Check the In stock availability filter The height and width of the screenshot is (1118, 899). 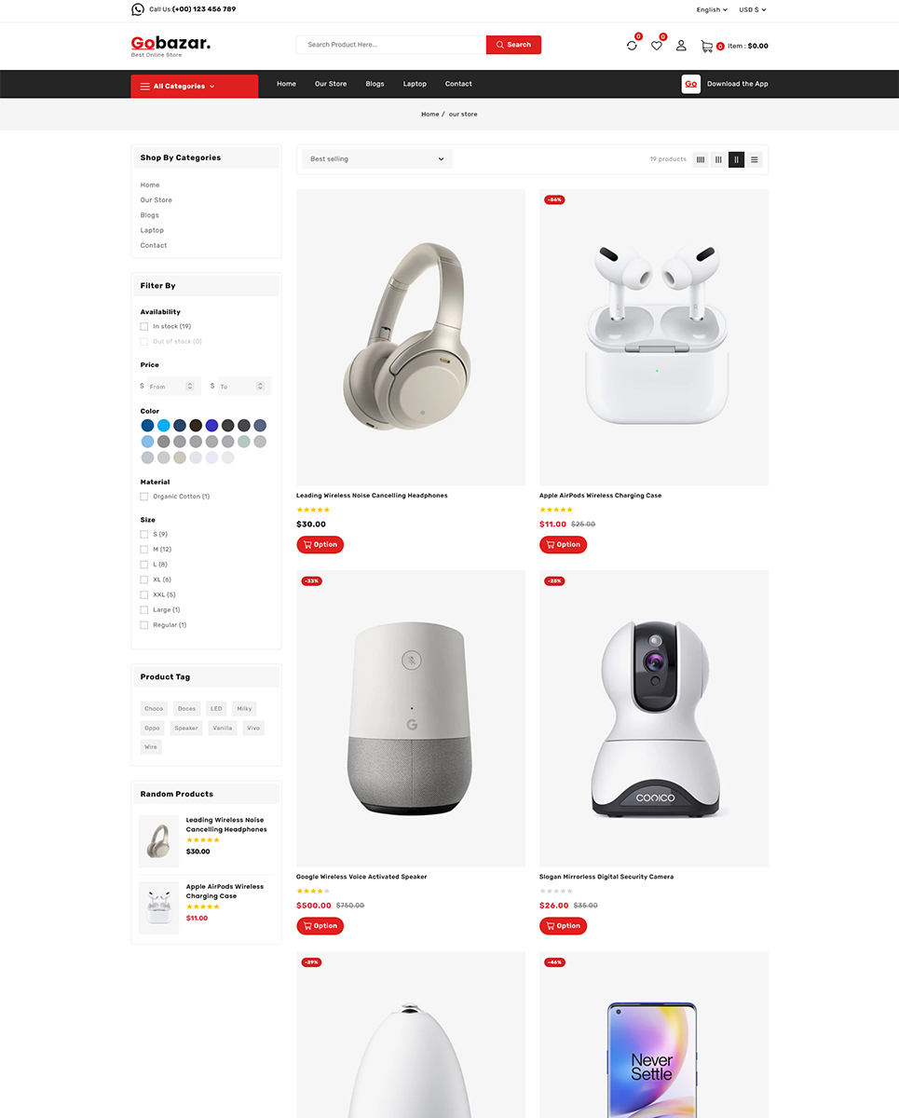pyautogui.click(x=144, y=326)
